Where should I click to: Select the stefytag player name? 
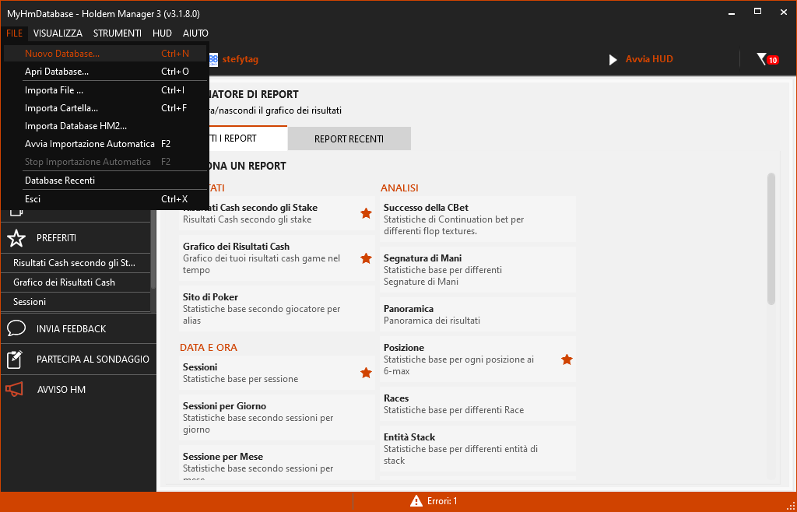(x=240, y=59)
